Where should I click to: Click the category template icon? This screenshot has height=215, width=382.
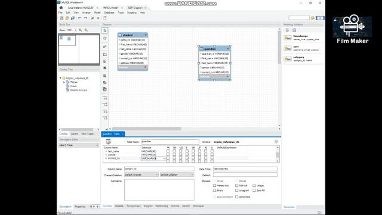click(x=288, y=59)
